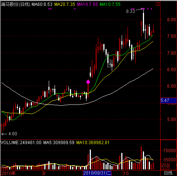Click the 海马股份(日线) chart title
The height and width of the screenshot is (176, 177).
pyautogui.click(x=15, y=4)
